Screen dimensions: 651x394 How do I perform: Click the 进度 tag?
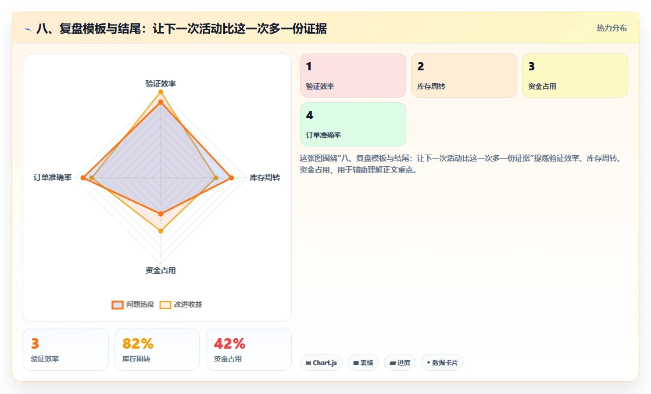click(x=400, y=363)
